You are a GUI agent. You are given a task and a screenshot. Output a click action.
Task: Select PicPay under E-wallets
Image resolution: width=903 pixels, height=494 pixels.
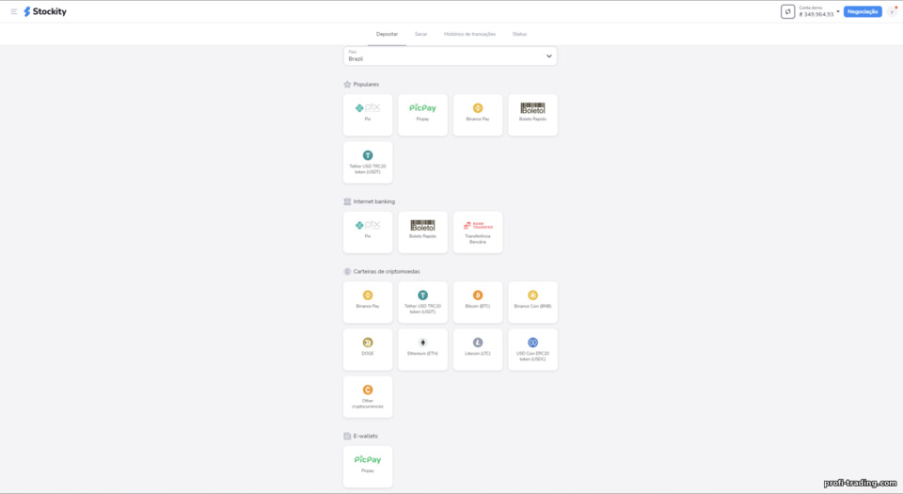click(368, 467)
